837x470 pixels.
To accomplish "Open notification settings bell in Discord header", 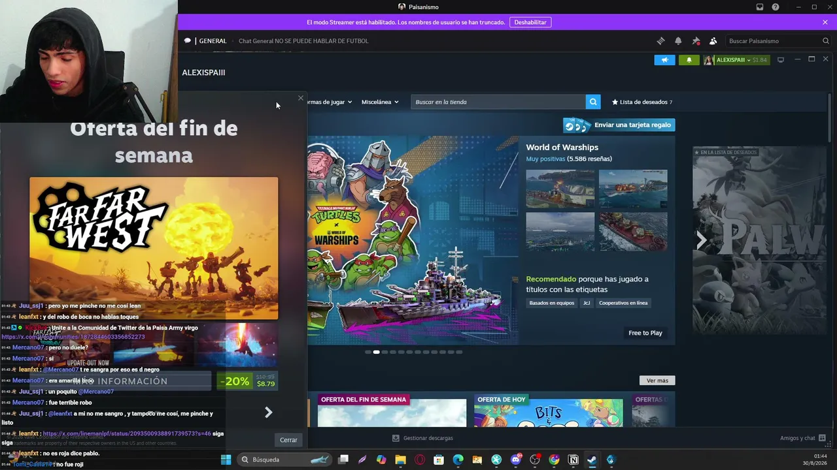I will click(x=678, y=40).
